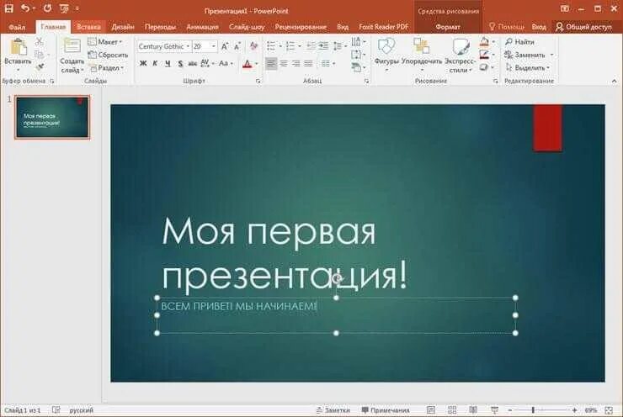The width and height of the screenshot is (623, 417).
Task: Select slide 1 thumbnail in the panel
Action: 52,117
